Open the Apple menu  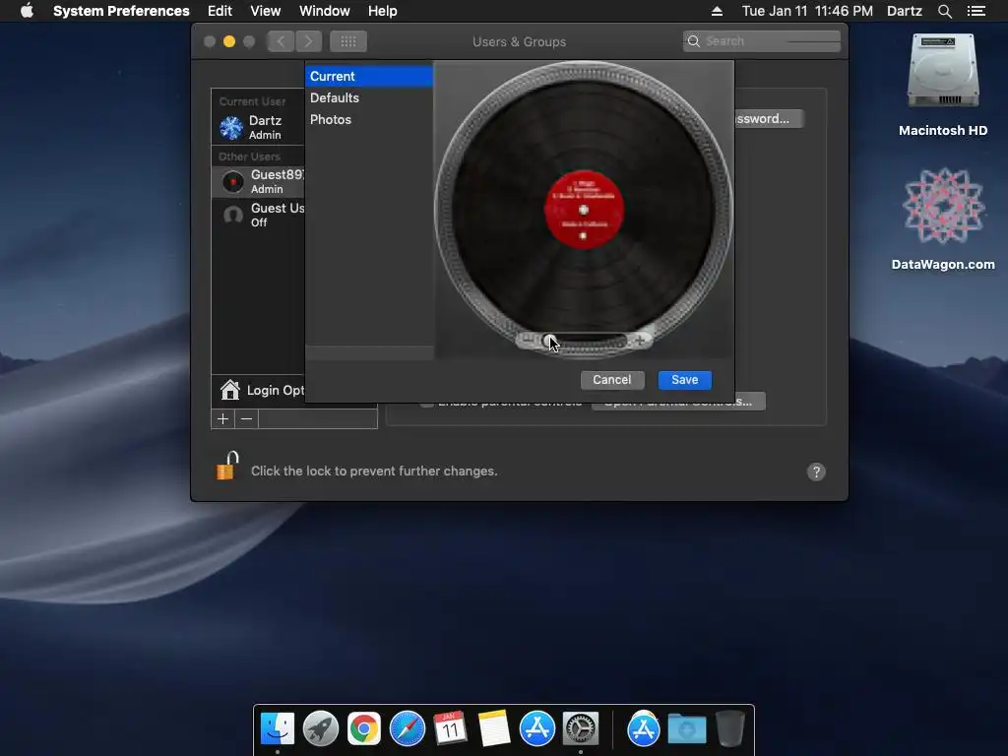pos(27,11)
